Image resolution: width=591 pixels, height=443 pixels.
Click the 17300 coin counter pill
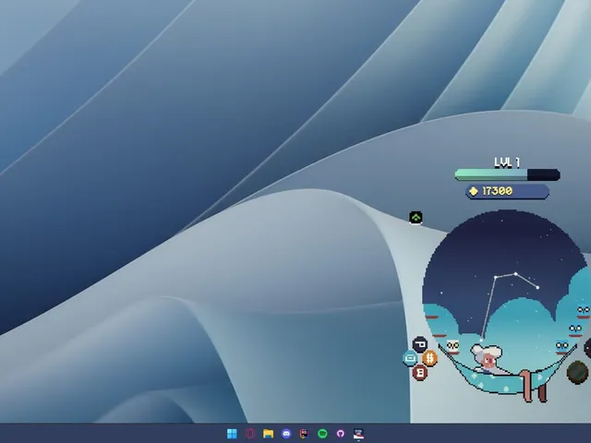[x=507, y=191]
